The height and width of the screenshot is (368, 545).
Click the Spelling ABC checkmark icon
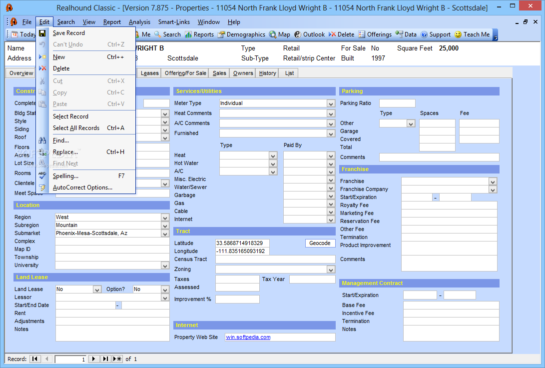tap(42, 175)
